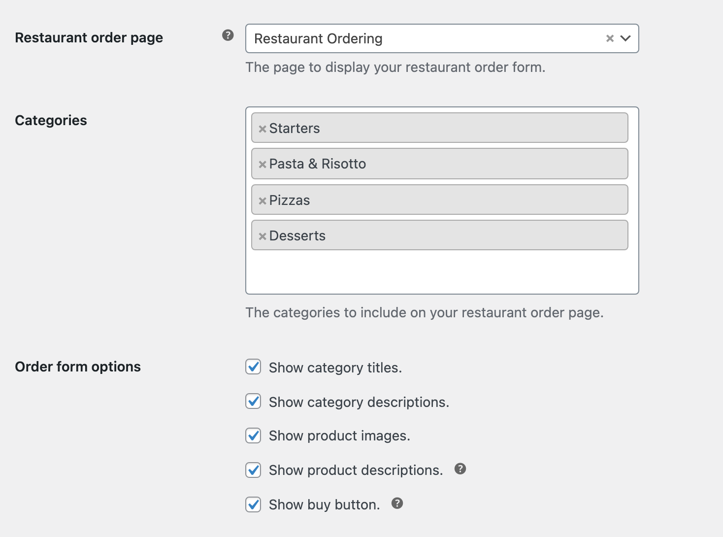Remove the Pasta & Risotto category tag
The height and width of the screenshot is (537, 723).
coord(263,164)
